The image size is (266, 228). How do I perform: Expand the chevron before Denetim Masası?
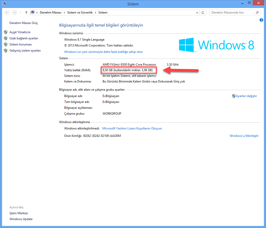37,13
